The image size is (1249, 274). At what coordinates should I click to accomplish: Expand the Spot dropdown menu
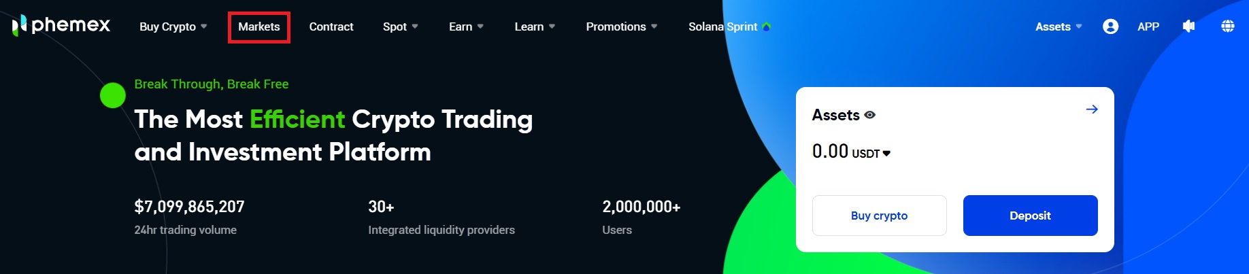400,27
